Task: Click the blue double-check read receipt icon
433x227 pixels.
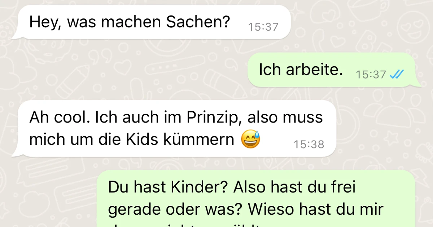Action: pyautogui.click(x=397, y=74)
